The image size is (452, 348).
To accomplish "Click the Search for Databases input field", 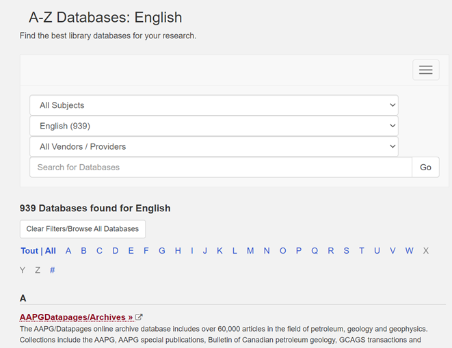I will (x=220, y=167).
